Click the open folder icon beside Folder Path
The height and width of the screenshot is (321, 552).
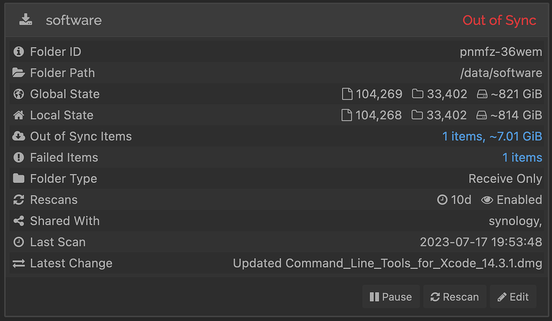18,73
